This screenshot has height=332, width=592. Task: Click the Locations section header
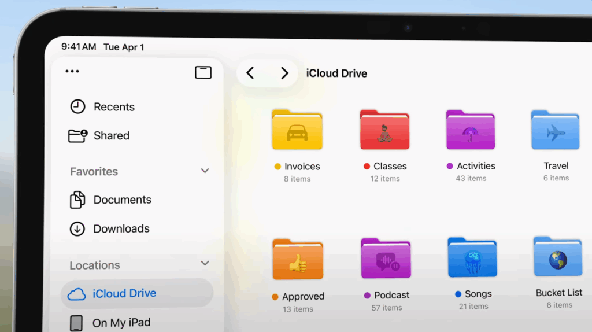pos(95,265)
